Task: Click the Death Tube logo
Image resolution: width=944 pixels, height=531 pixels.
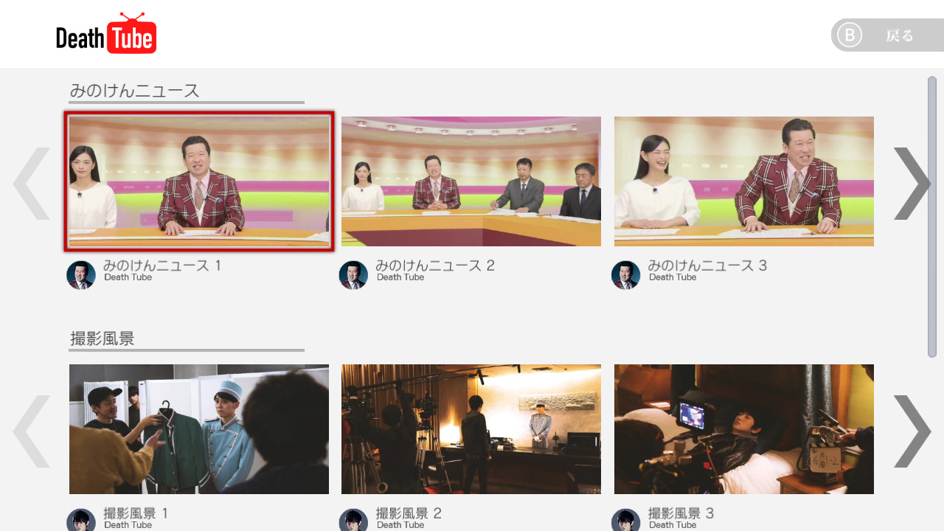Action: (x=106, y=33)
